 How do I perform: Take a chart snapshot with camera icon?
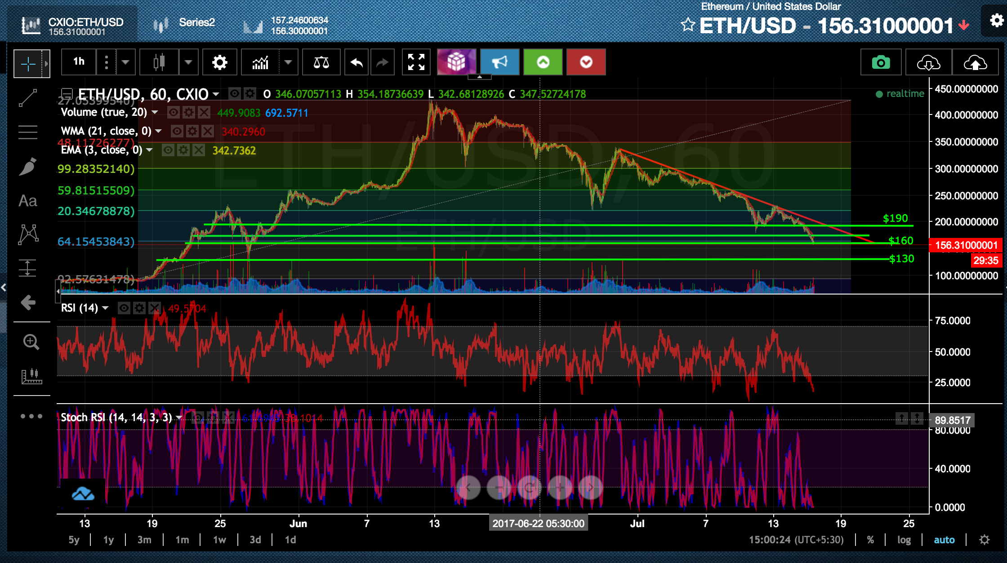pyautogui.click(x=881, y=62)
